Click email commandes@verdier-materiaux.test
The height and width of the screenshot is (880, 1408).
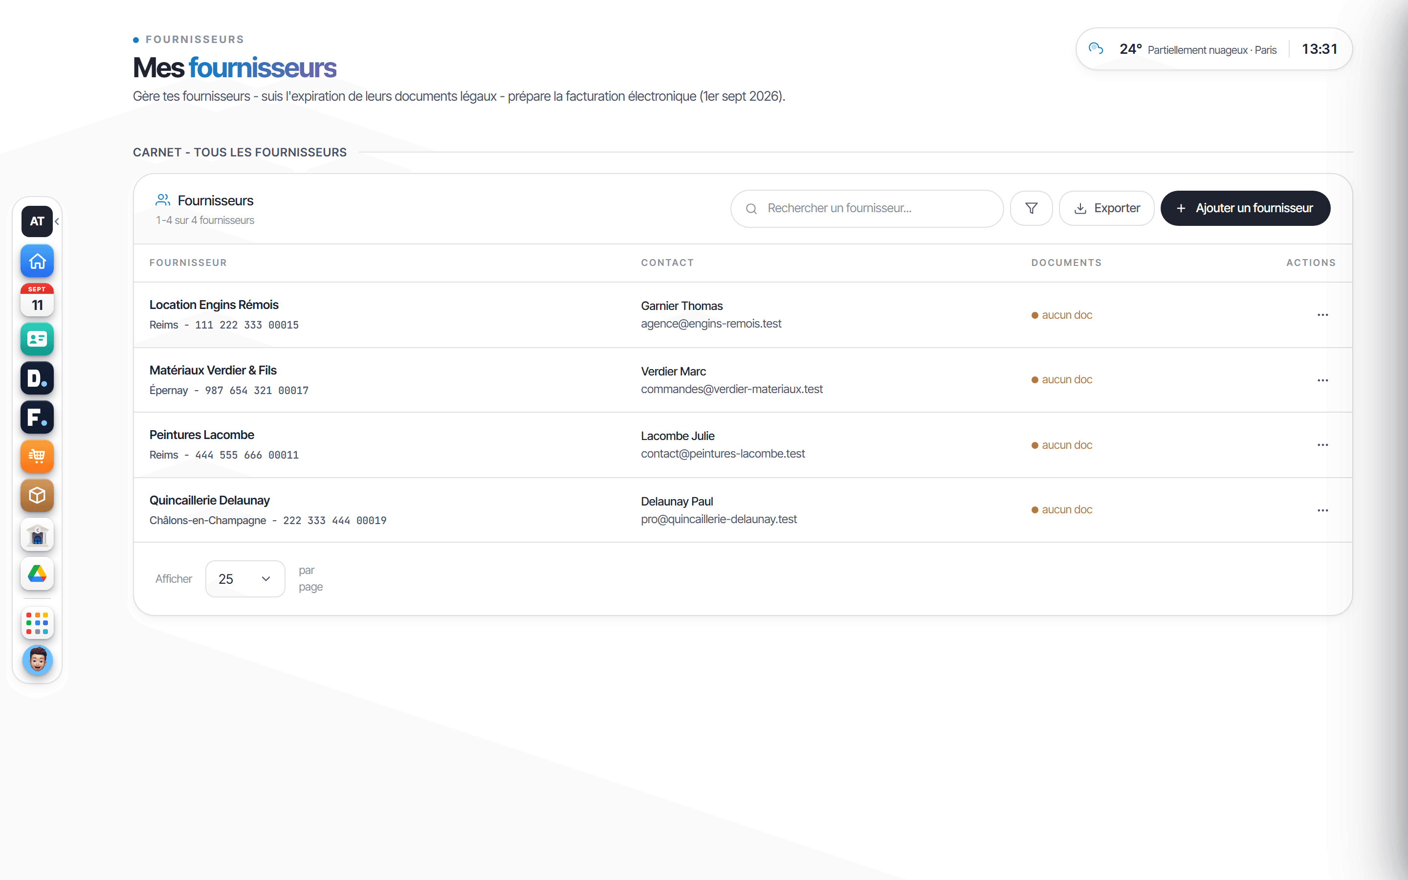732,389
